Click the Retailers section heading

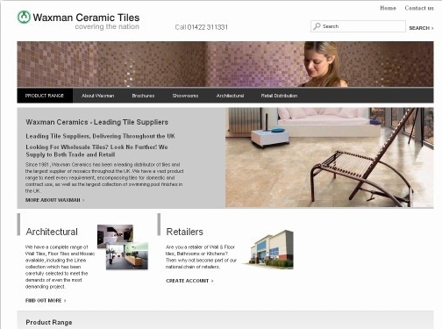[185, 232]
